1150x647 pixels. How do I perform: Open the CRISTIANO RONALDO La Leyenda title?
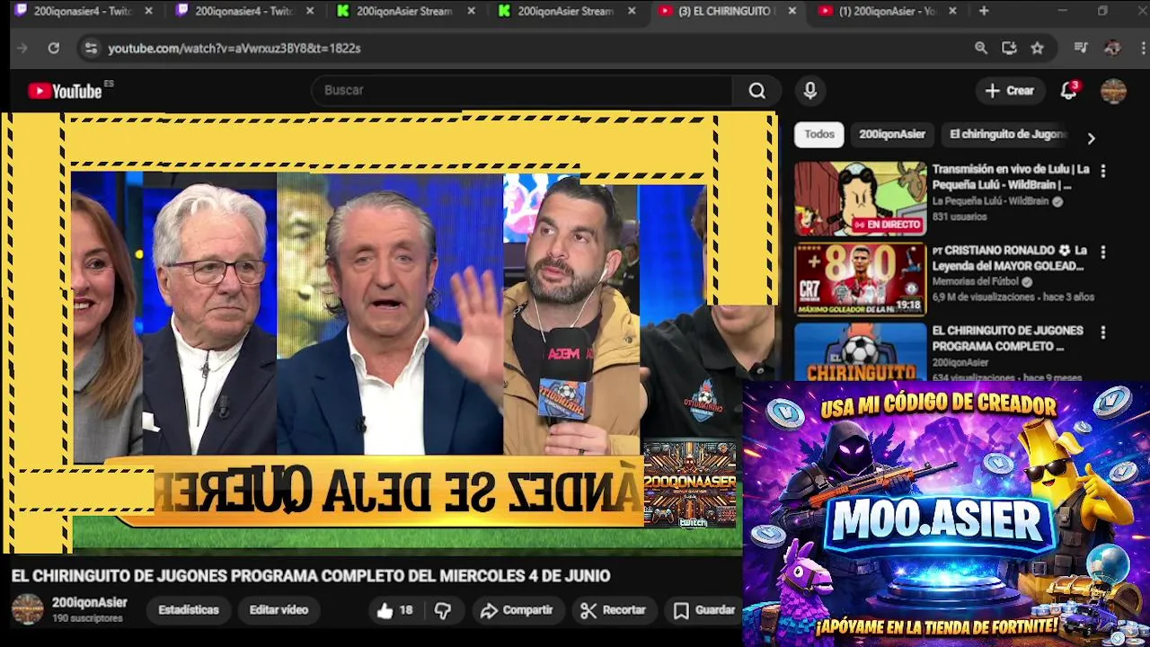click(1009, 258)
